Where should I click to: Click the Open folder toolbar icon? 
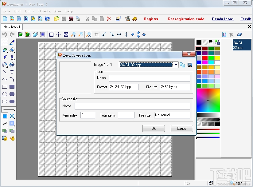pos(56,19)
